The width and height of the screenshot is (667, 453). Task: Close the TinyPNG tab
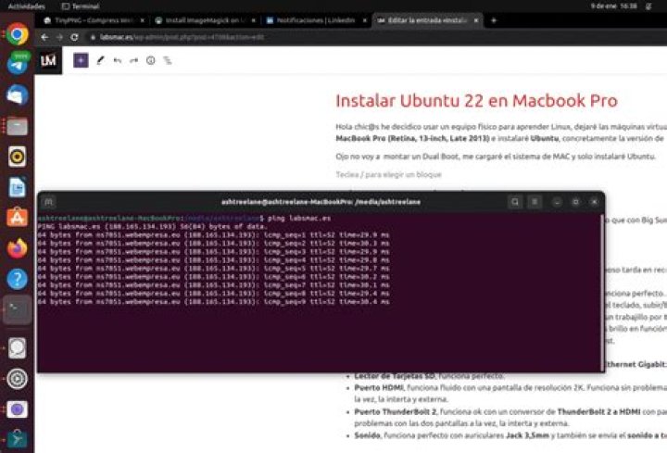(x=143, y=20)
